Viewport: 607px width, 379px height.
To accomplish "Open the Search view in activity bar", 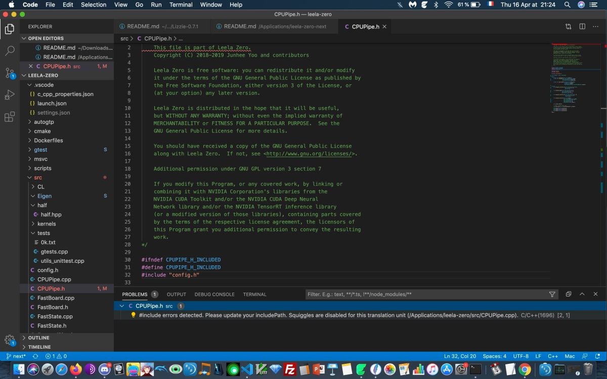I will 10,51.
